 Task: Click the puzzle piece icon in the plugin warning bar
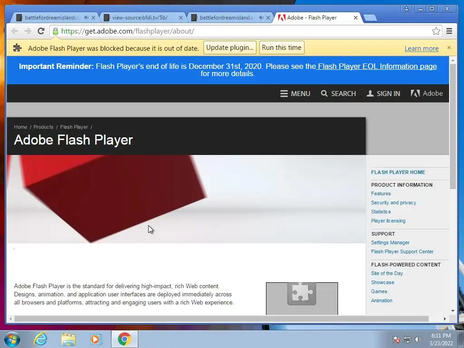click(18, 48)
